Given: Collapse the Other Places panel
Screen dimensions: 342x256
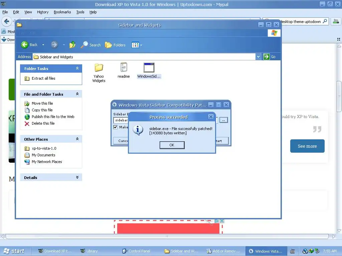Looking at the screenshot, I should pyautogui.click(x=77, y=139).
